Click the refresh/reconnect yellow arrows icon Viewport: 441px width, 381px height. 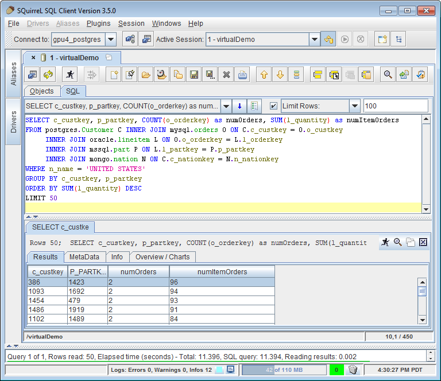click(x=48, y=75)
